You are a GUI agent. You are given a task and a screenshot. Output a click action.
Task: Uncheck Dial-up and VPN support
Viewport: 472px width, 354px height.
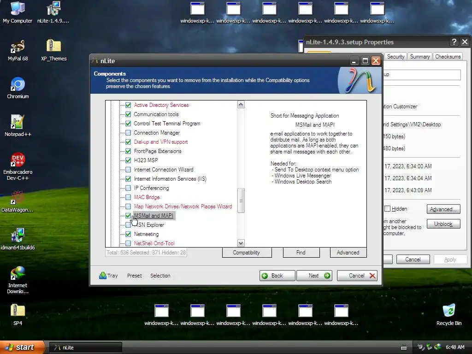[x=128, y=142]
